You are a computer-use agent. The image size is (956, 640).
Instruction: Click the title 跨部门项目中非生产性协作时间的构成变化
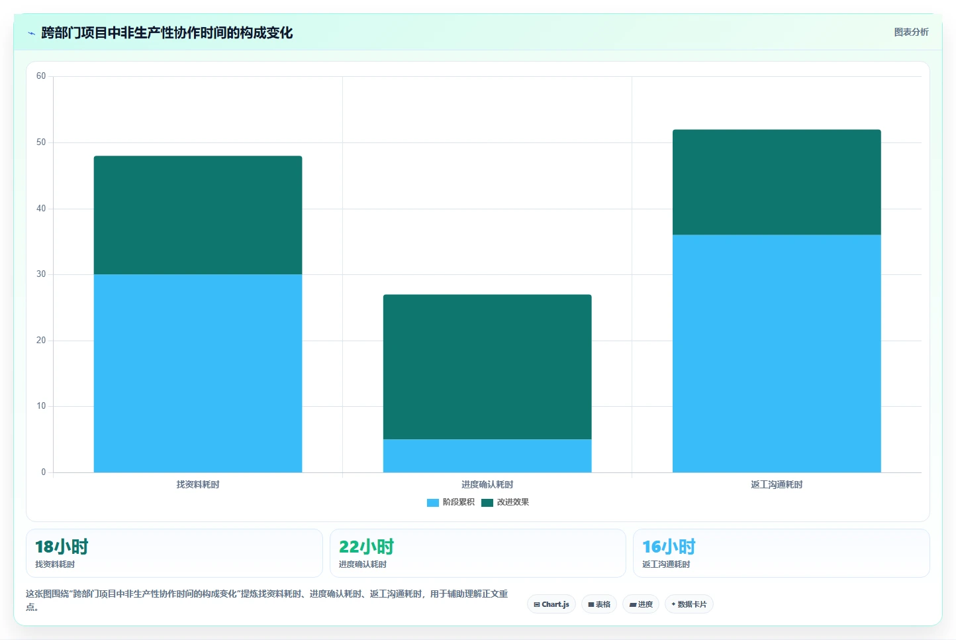tap(167, 33)
